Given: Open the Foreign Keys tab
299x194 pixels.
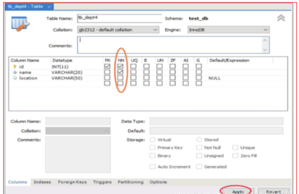Looking at the screenshot, I should 72,182.
